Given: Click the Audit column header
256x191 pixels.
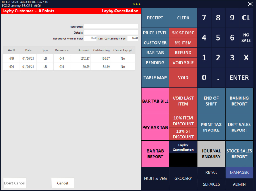Looking at the screenshot, I should 12,50.
